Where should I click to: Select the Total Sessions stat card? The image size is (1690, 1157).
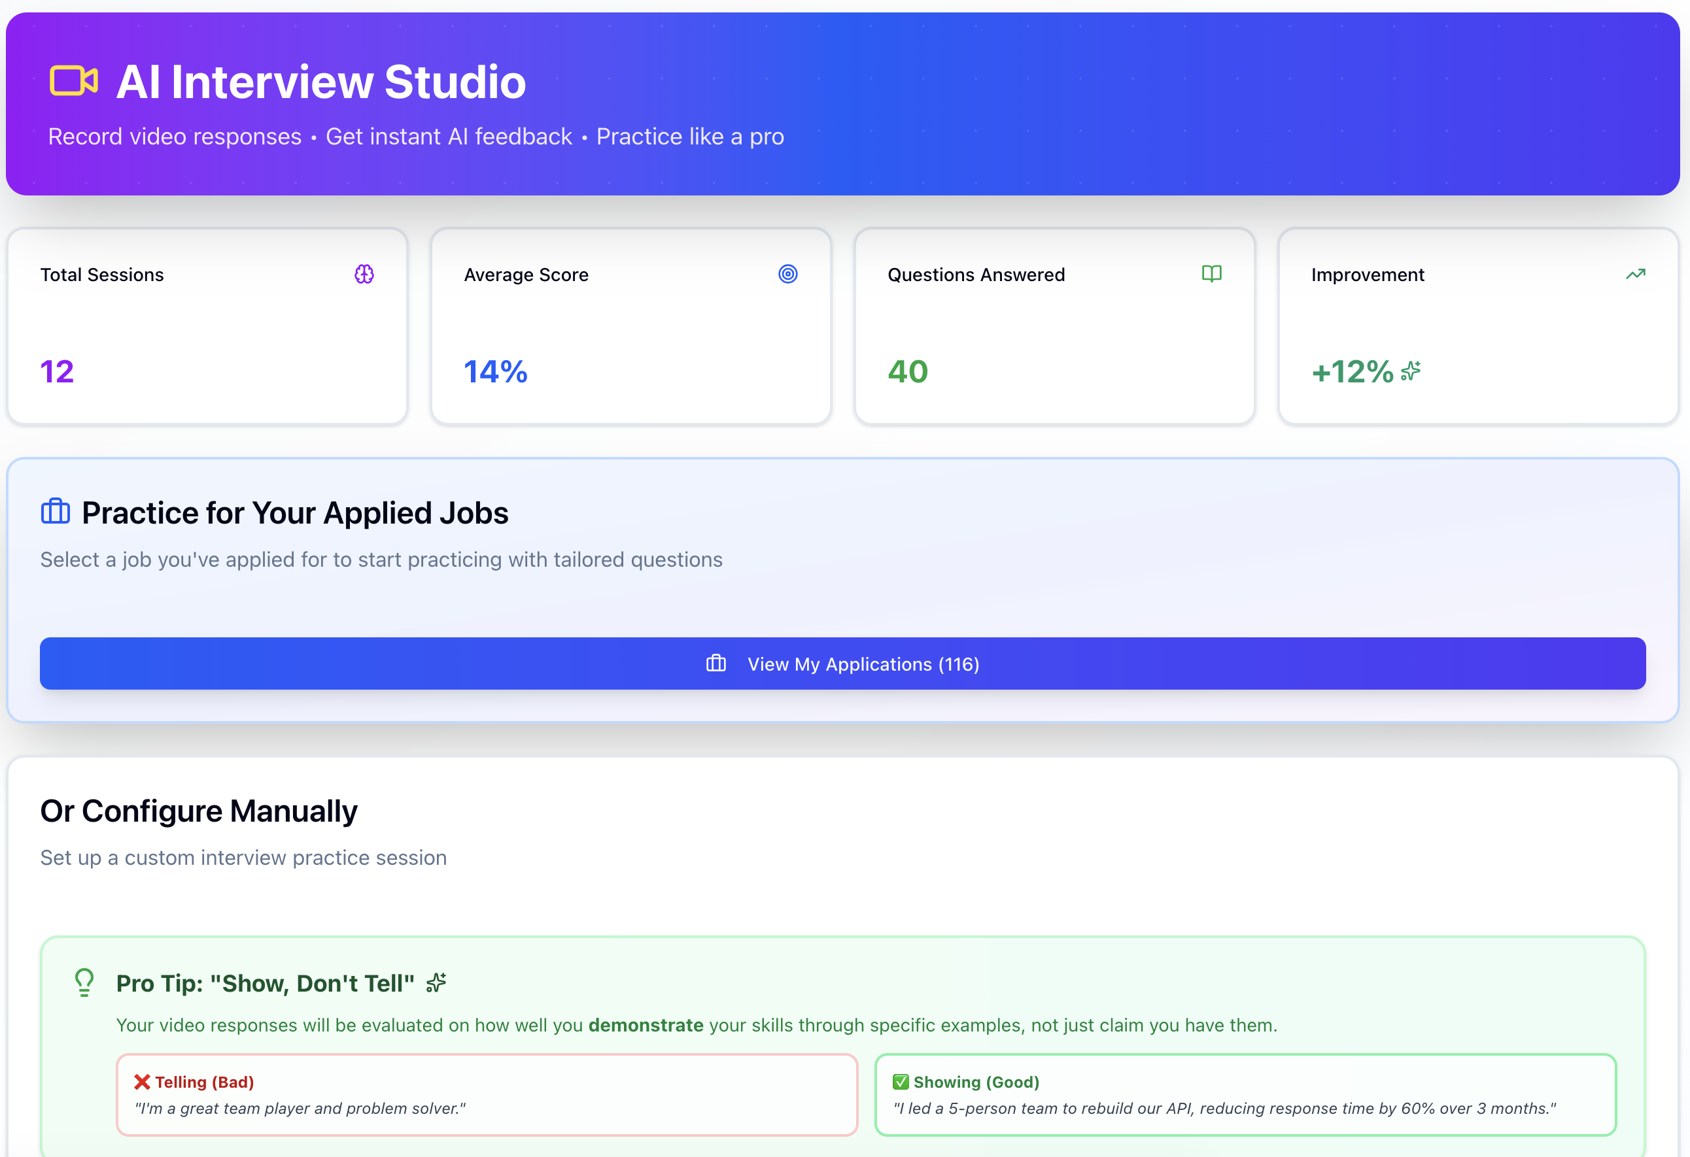point(207,326)
